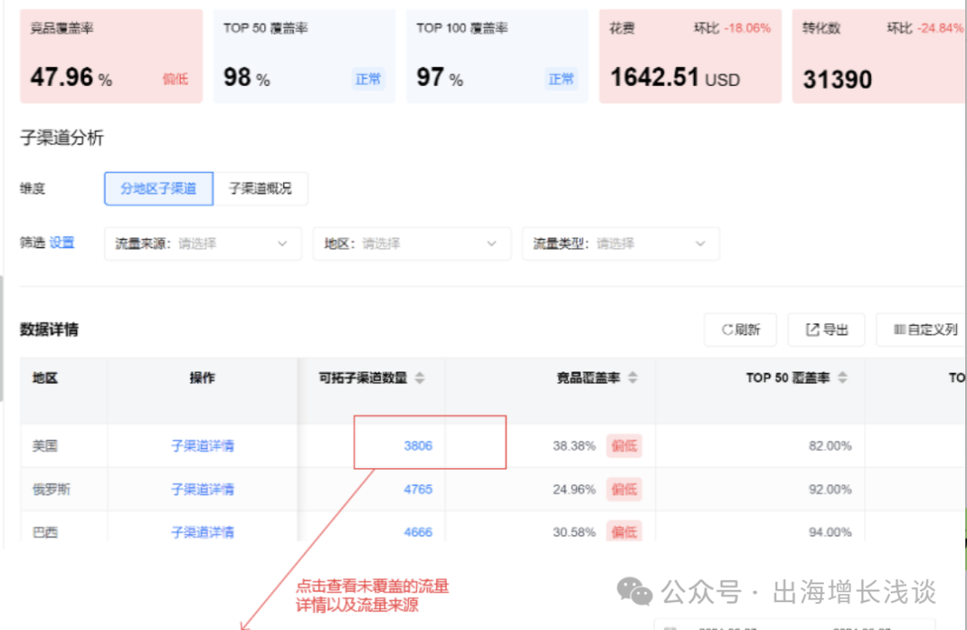Screen dimensions: 967x630
Task: Click the red 环比 -18.06% indicator on 花费
Action: click(744, 28)
